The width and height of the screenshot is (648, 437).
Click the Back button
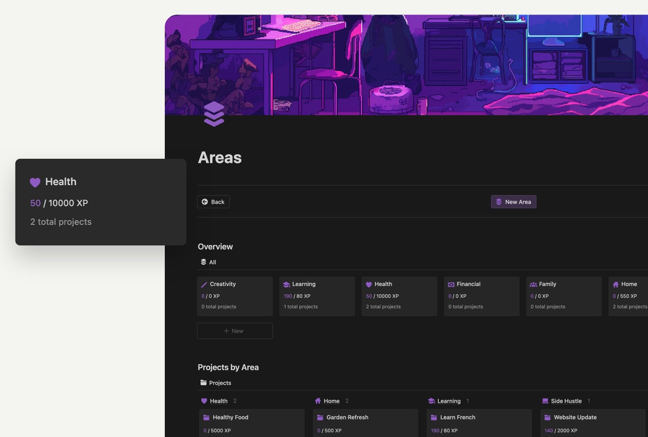coord(213,201)
